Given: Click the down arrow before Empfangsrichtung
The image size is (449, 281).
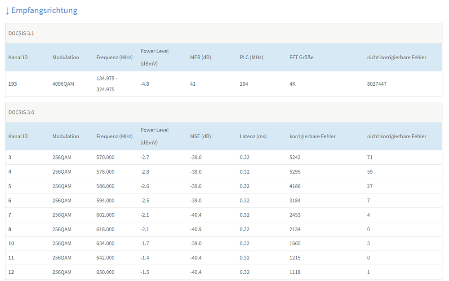Looking at the screenshot, I should pyautogui.click(x=7, y=10).
